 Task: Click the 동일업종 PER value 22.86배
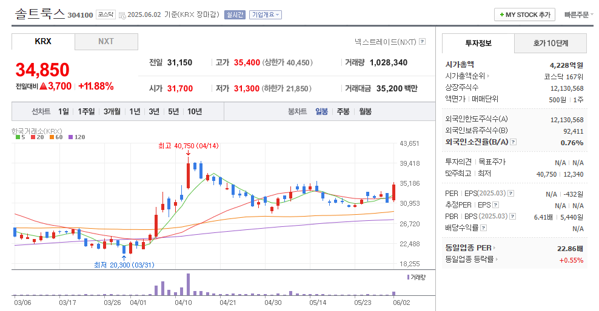[570, 249]
